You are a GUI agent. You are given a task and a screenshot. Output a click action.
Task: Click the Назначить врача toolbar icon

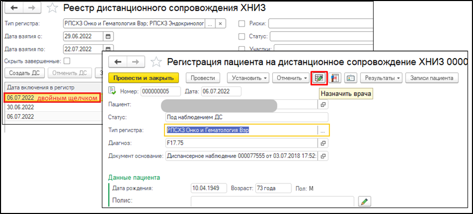point(318,78)
